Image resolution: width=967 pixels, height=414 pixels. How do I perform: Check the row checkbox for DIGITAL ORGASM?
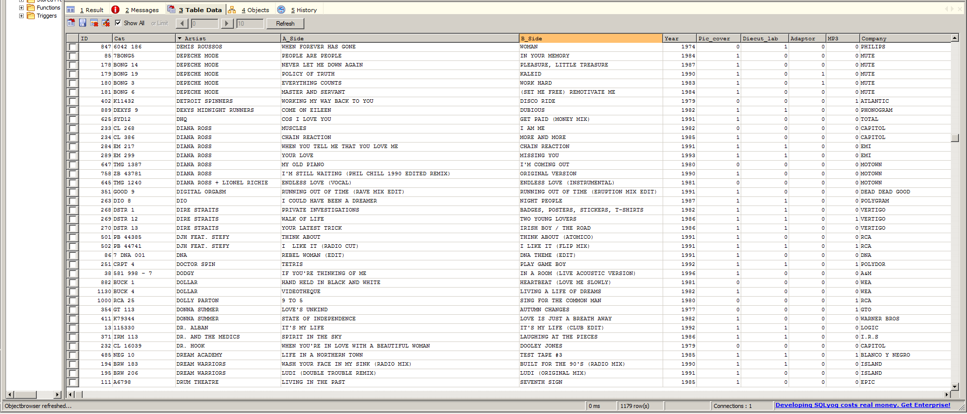tap(73, 192)
